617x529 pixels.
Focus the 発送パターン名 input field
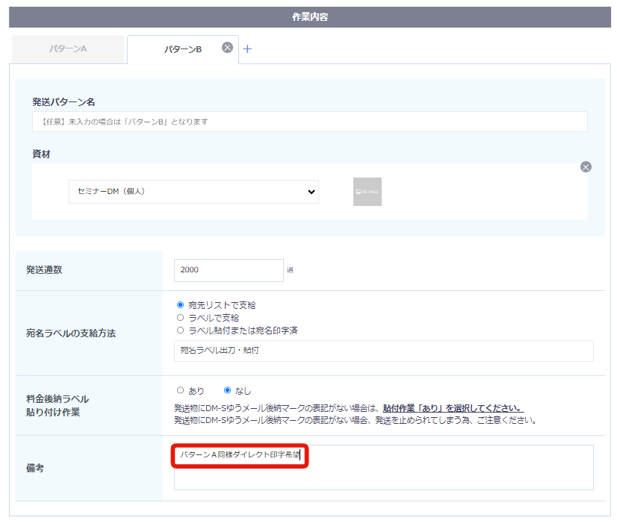tap(310, 122)
